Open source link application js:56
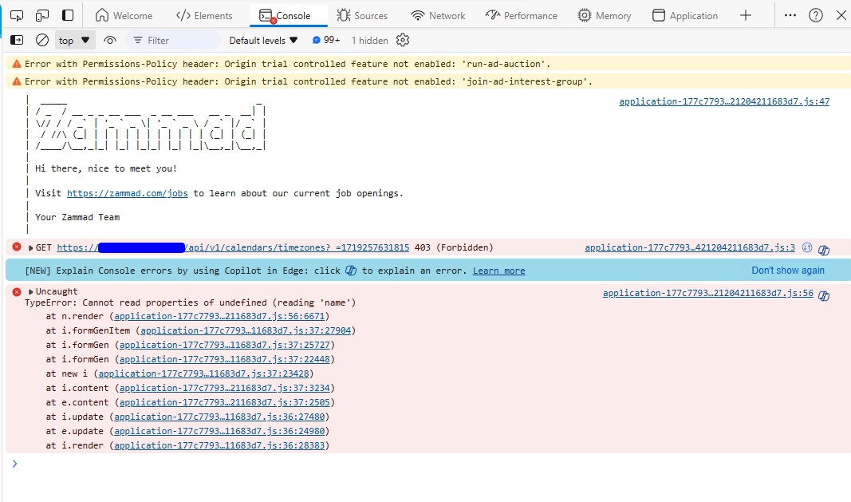The height and width of the screenshot is (502, 851). pyautogui.click(x=707, y=294)
